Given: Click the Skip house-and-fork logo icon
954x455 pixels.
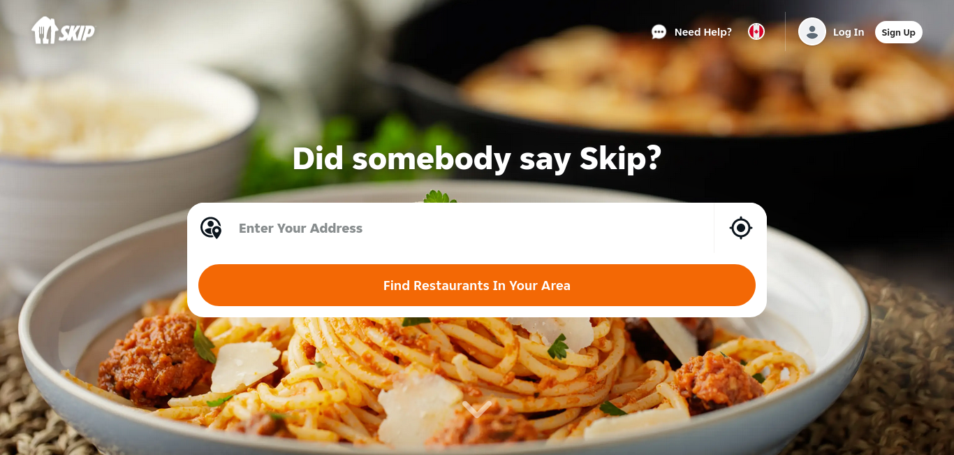Looking at the screenshot, I should 43,31.
